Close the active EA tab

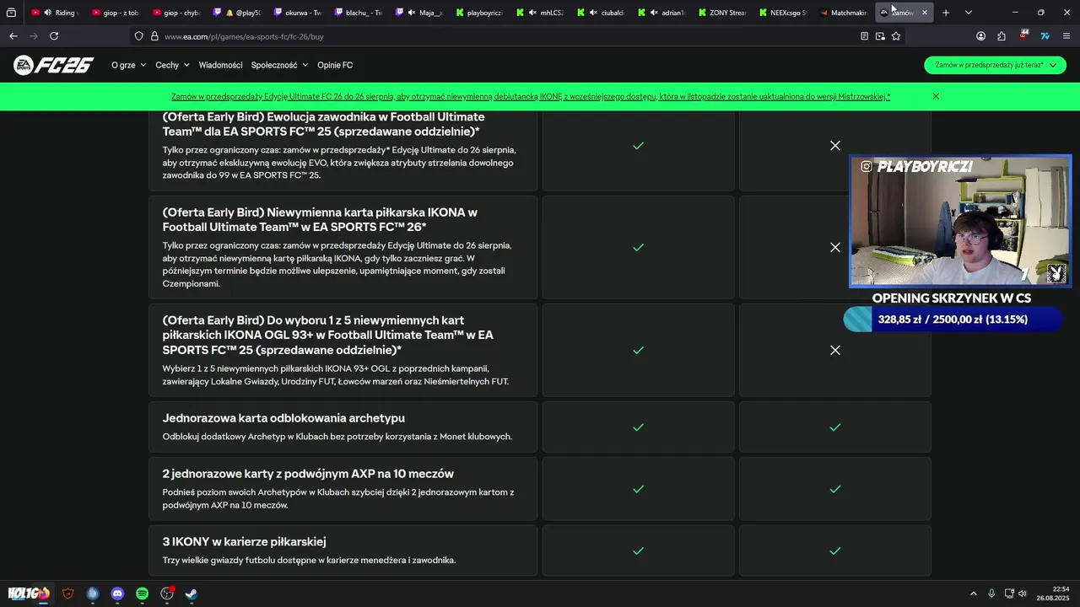[x=925, y=13]
